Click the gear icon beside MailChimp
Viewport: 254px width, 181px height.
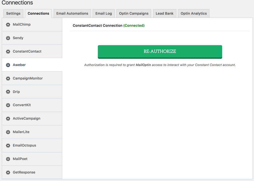click(8, 25)
